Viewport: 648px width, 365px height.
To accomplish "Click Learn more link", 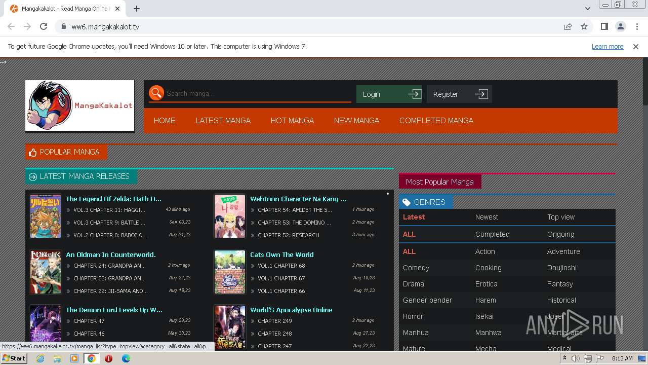I will (607, 46).
